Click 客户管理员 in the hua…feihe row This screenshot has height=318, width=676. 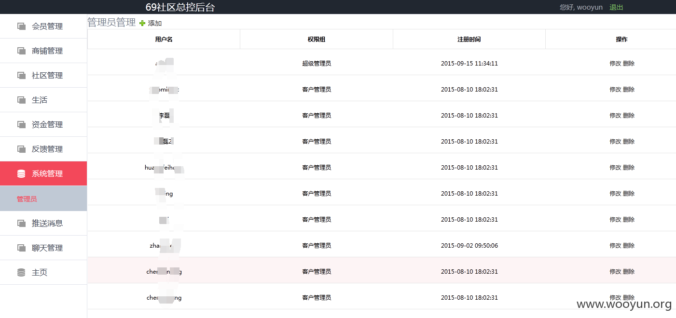coord(317,168)
